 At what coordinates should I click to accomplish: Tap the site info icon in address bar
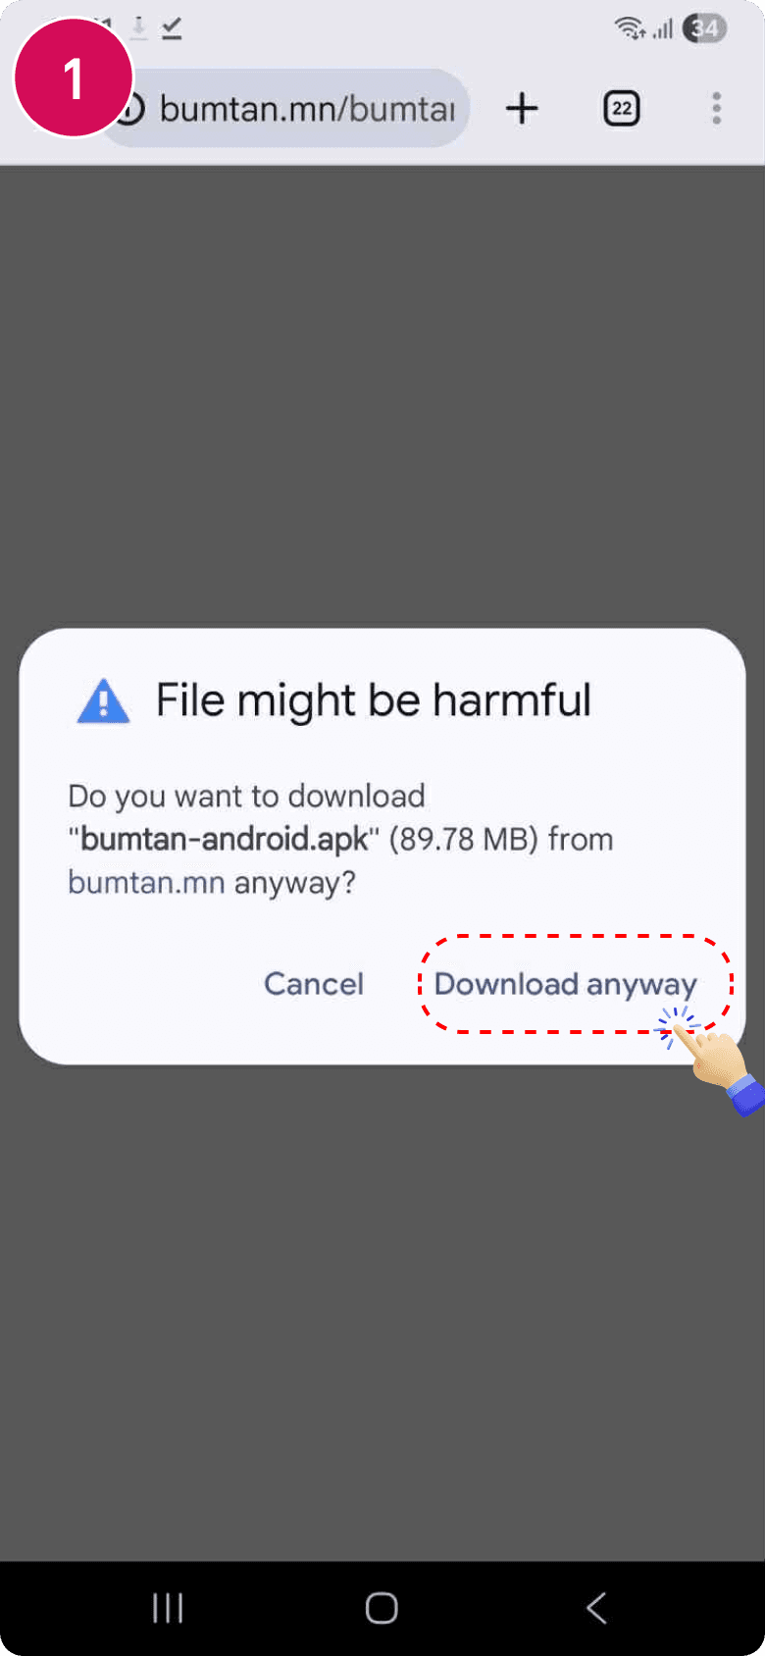pos(131,108)
